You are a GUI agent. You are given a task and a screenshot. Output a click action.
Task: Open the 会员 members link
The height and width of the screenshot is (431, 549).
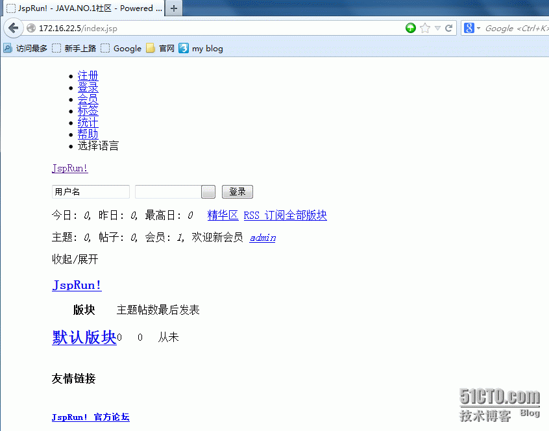[x=88, y=99]
